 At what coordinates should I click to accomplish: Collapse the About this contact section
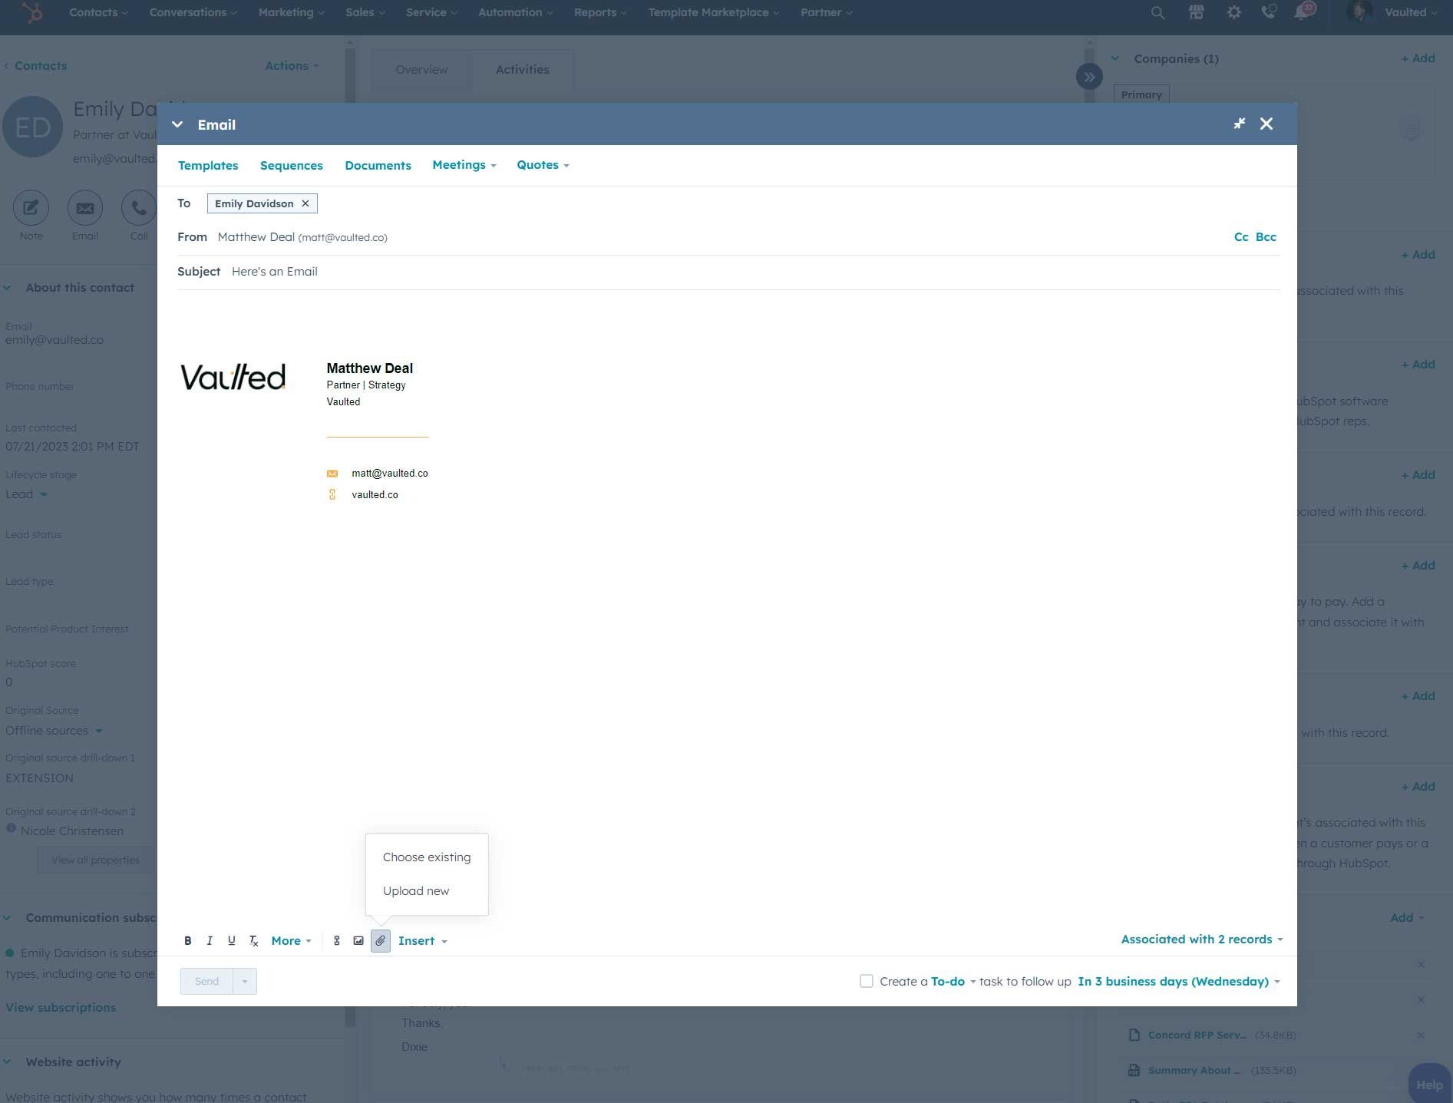[7, 288]
